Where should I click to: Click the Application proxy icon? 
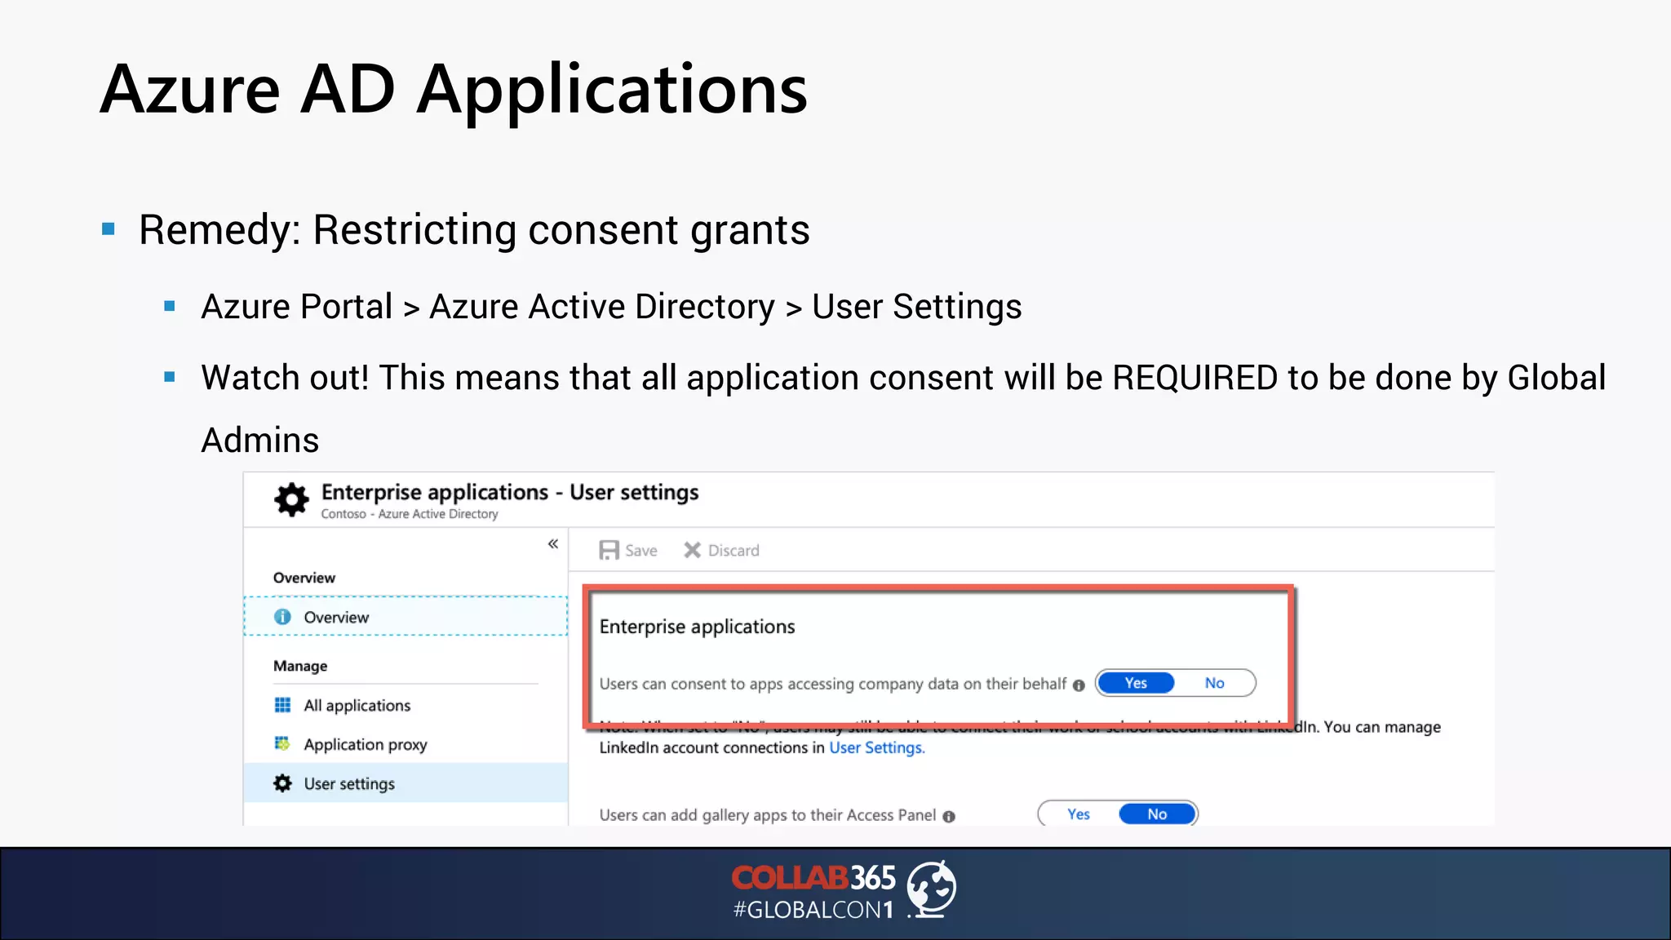pos(282,743)
